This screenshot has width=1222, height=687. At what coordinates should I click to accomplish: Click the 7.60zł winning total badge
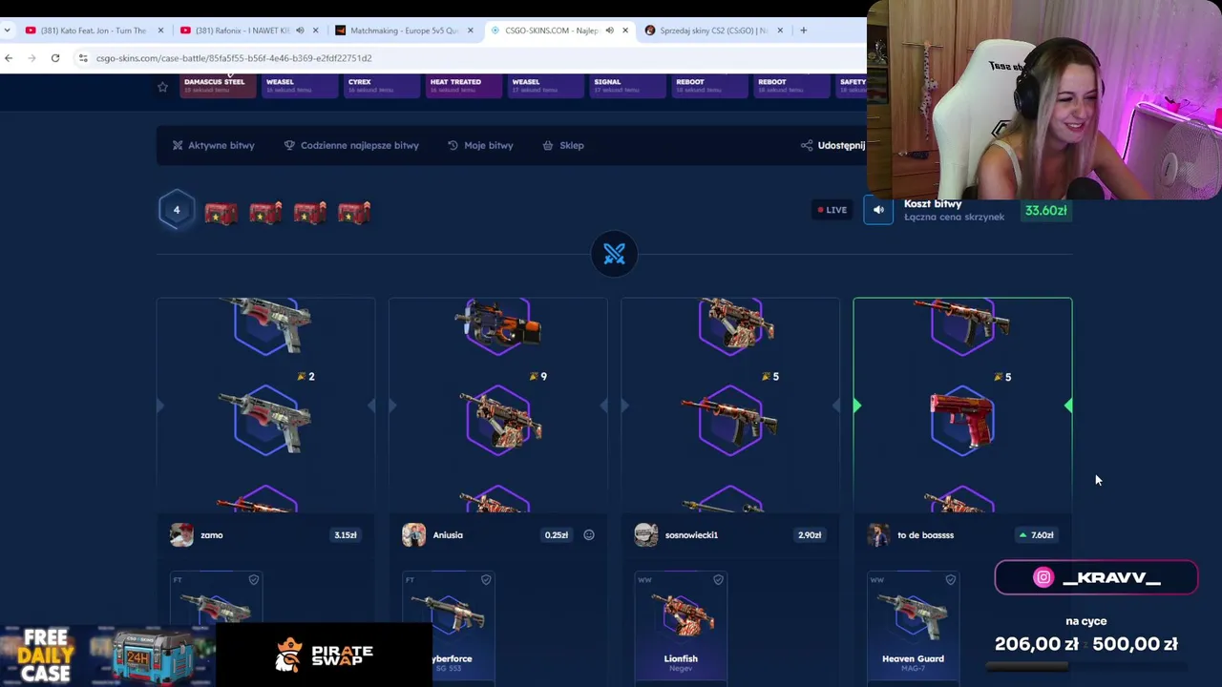point(1037,535)
